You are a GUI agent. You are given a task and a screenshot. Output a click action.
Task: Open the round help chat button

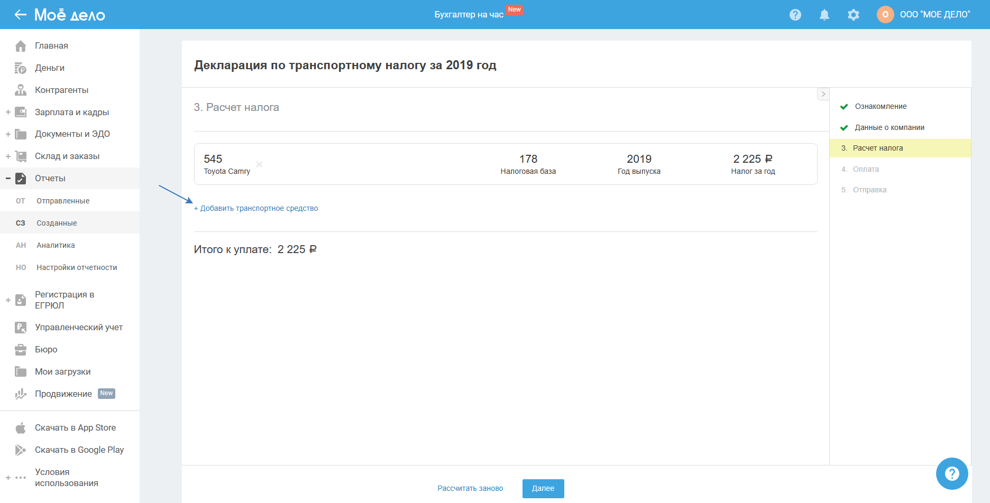pyautogui.click(x=952, y=473)
